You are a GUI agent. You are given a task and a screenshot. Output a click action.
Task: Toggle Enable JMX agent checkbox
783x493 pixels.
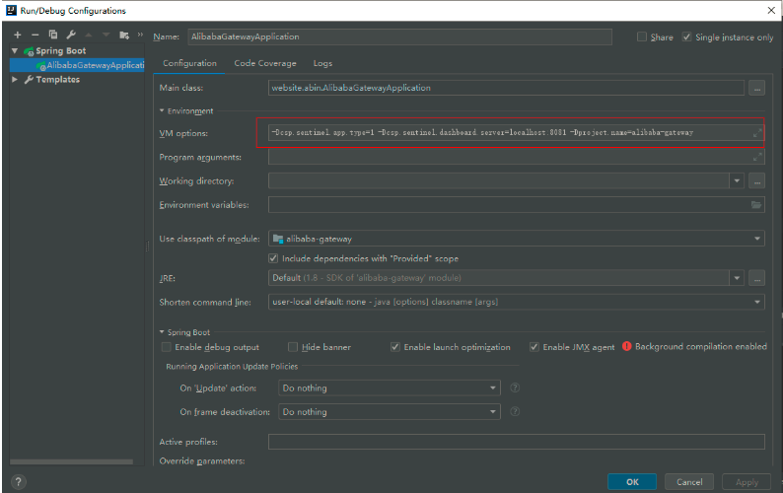tap(534, 347)
